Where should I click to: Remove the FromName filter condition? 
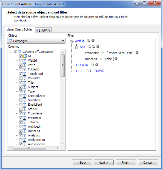click(137, 53)
